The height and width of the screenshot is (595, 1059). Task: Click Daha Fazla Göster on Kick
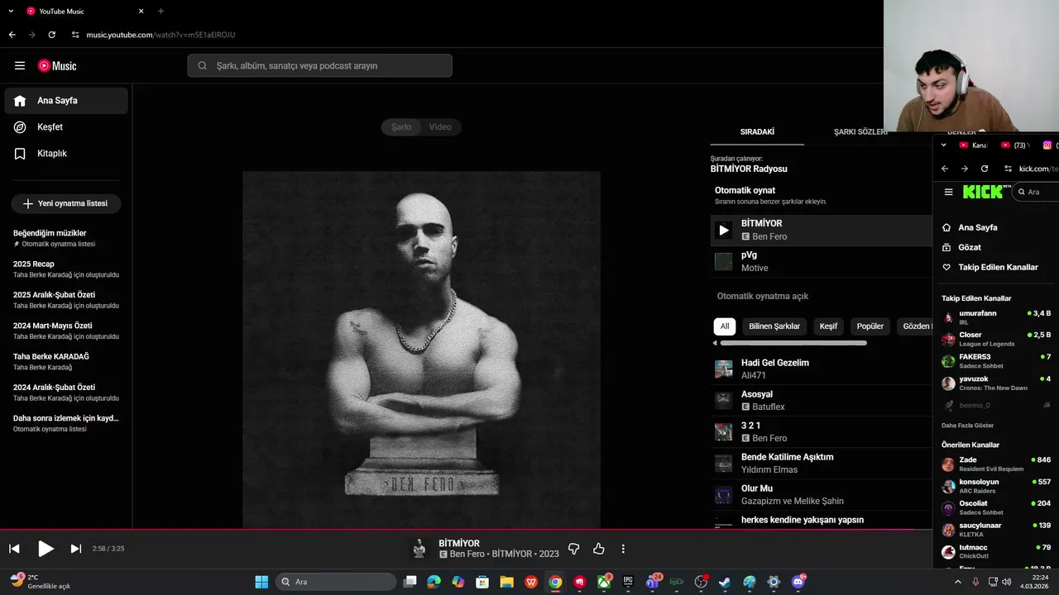(967, 426)
